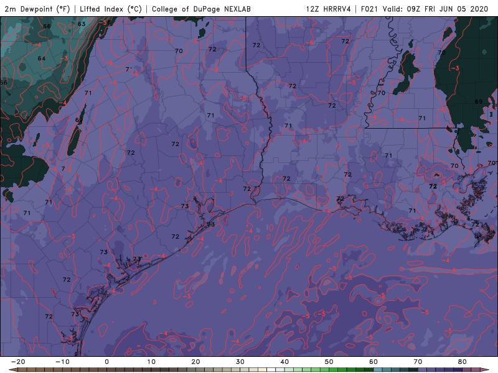Click the "30" color scale label

click(x=240, y=362)
